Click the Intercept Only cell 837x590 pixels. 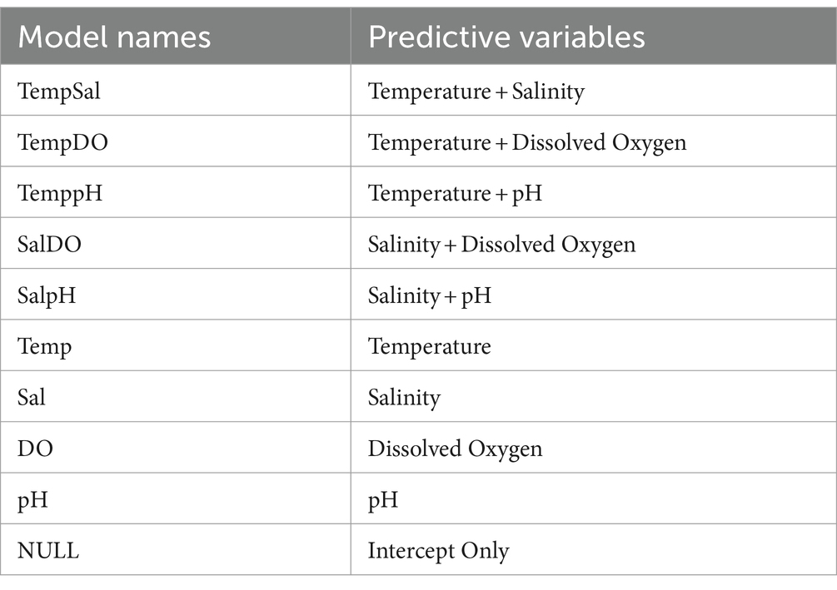(x=594, y=549)
